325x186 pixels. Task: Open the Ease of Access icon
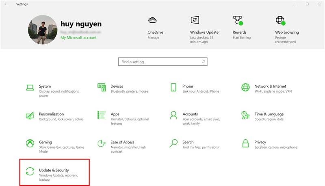[102, 143]
